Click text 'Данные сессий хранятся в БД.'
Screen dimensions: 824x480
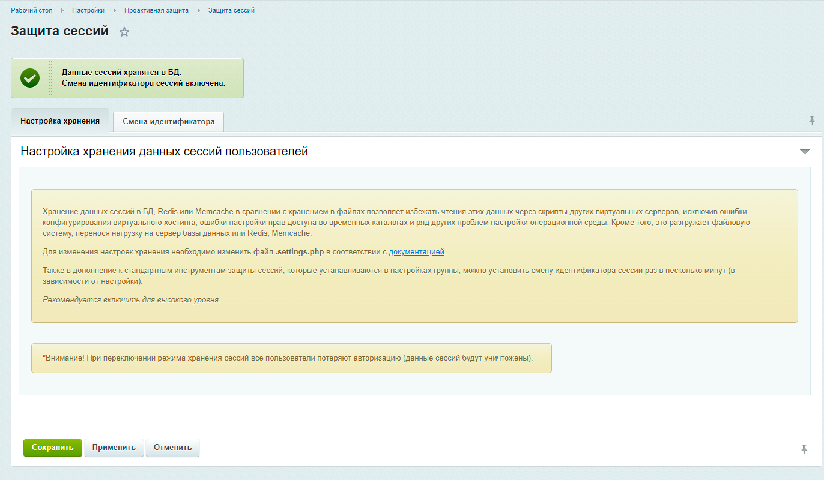(121, 73)
